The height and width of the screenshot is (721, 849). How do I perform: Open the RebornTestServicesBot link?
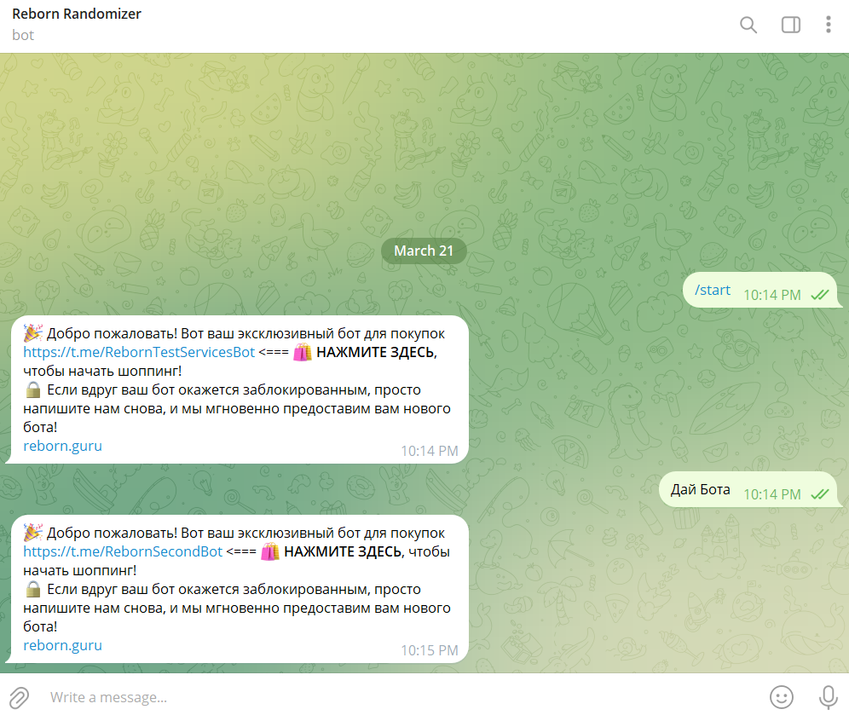(139, 351)
